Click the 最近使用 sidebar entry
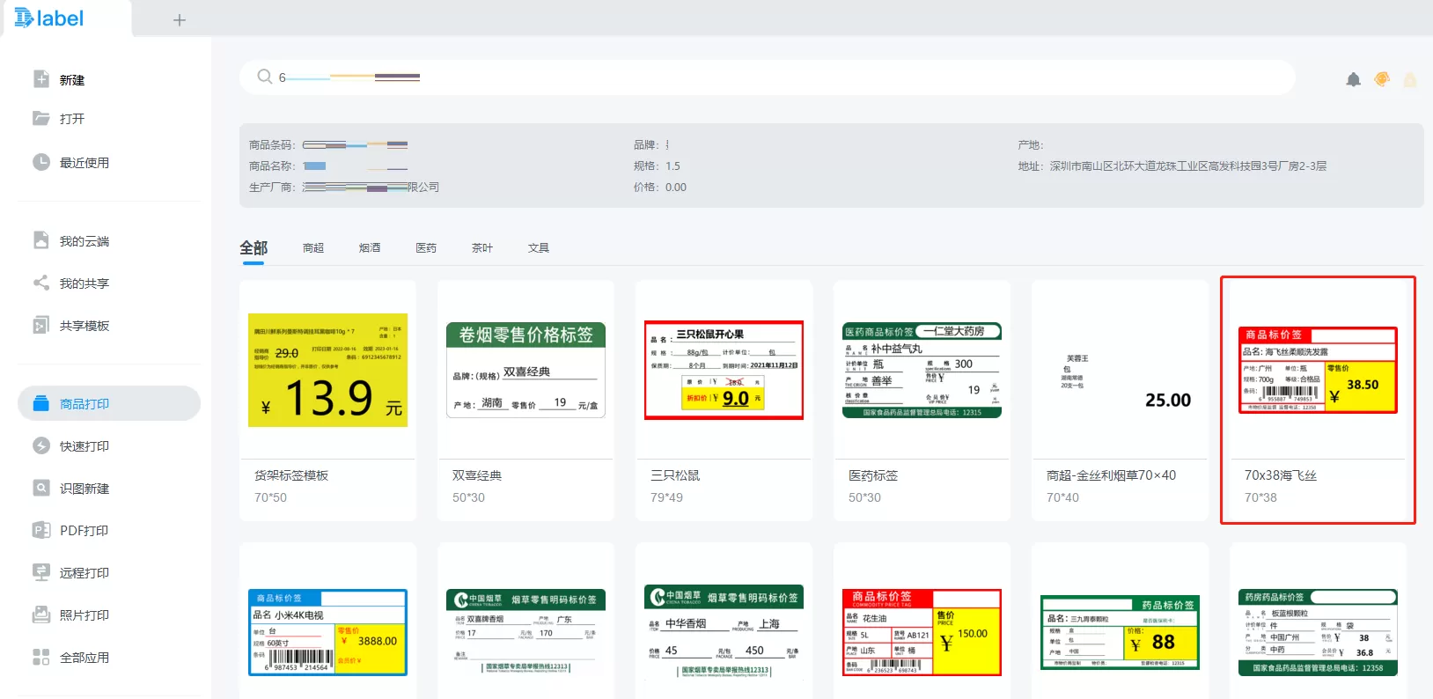 (x=109, y=162)
